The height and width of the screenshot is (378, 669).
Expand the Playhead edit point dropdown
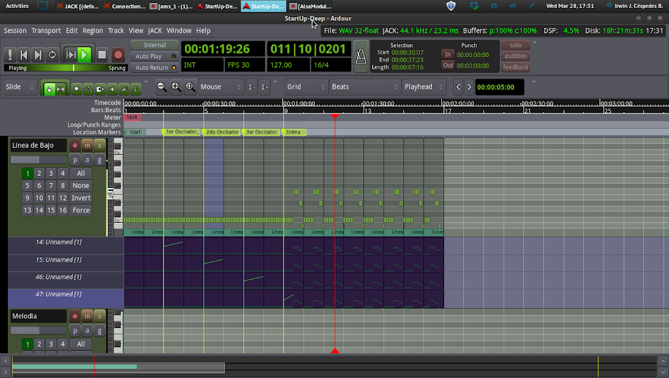coord(422,87)
